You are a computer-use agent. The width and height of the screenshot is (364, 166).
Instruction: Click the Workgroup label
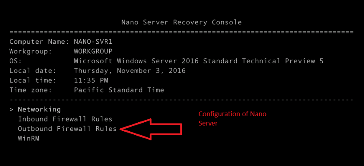(31, 51)
